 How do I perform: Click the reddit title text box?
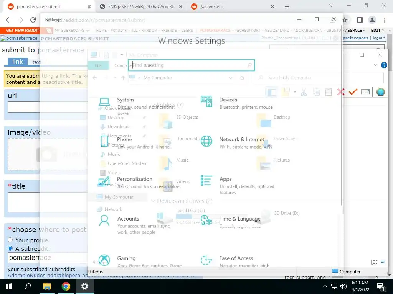click(48, 202)
